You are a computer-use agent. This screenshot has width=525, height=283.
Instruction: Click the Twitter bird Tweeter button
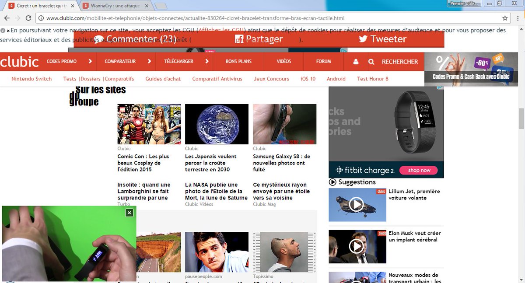point(383,39)
